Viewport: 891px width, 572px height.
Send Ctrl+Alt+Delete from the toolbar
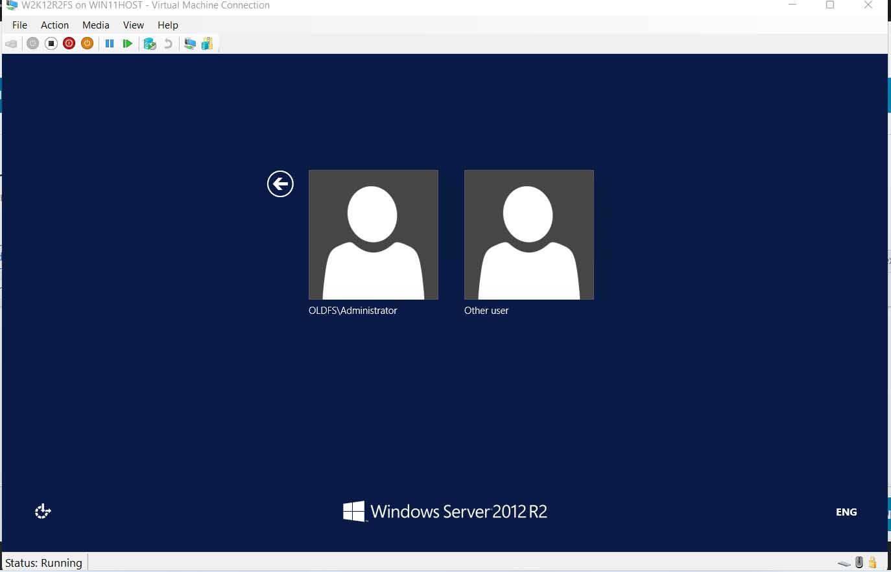[x=12, y=43]
